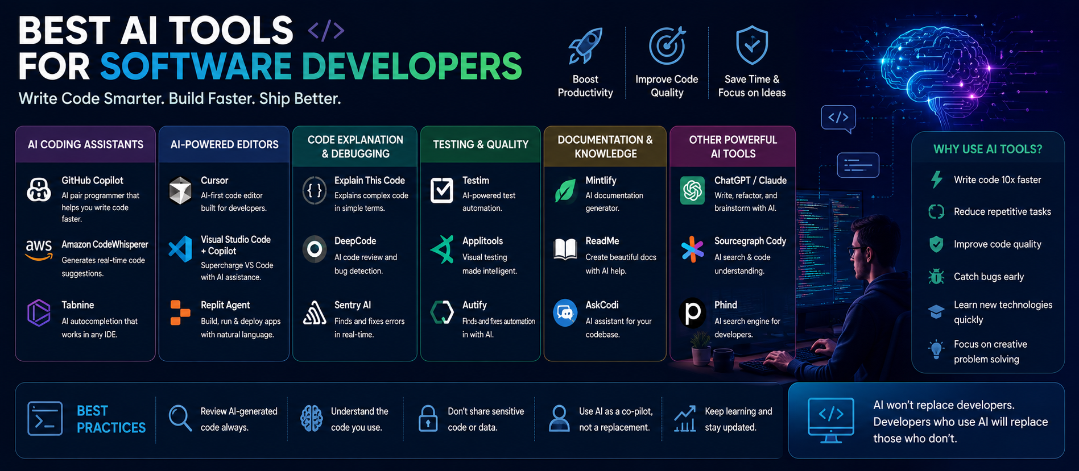Click the Reduce repetitive tasks text
This screenshot has width=1079, height=471.
pyautogui.click(x=1002, y=211)
